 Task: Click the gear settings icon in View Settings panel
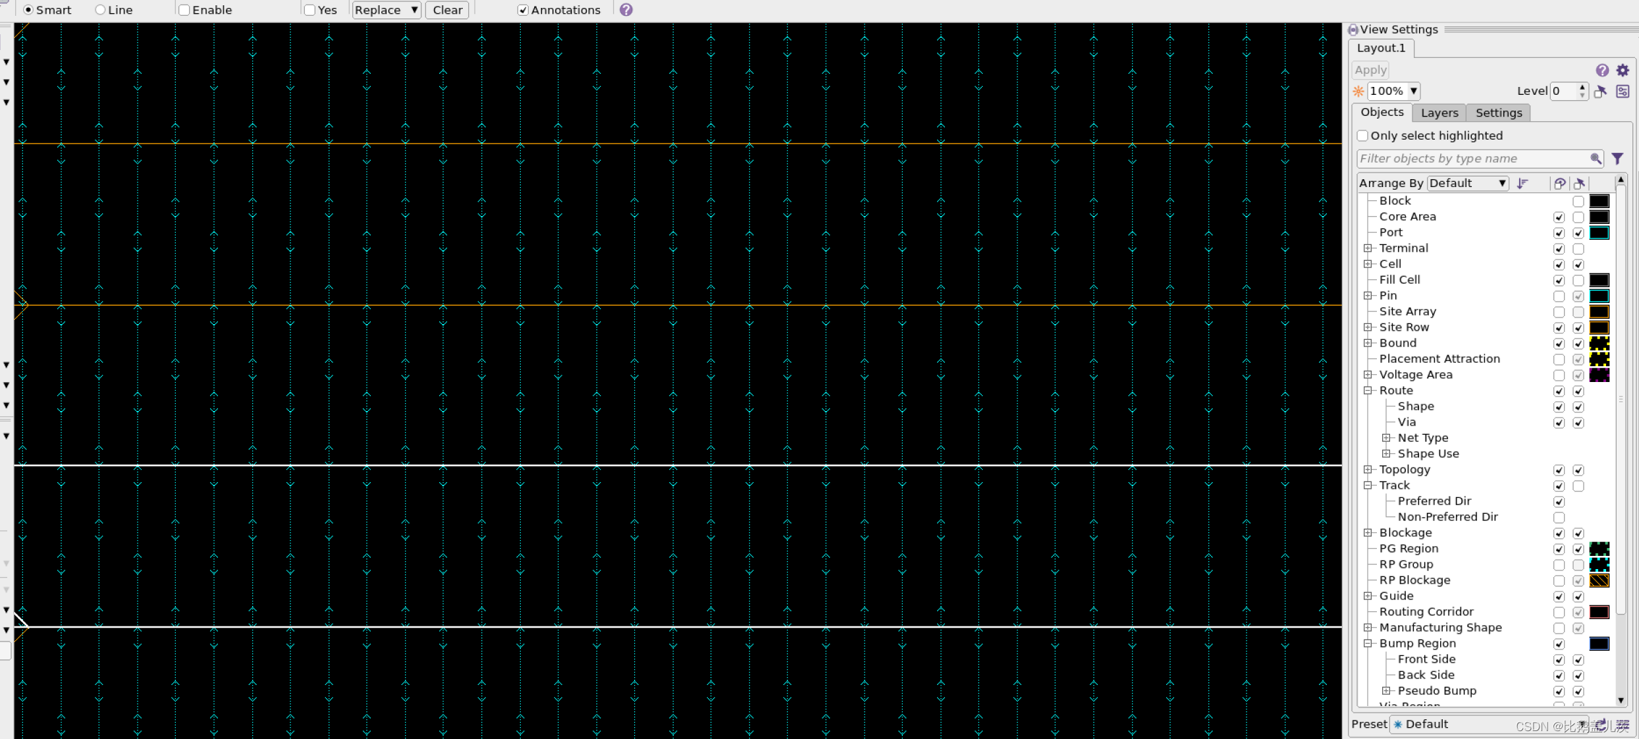point(1623,70)
